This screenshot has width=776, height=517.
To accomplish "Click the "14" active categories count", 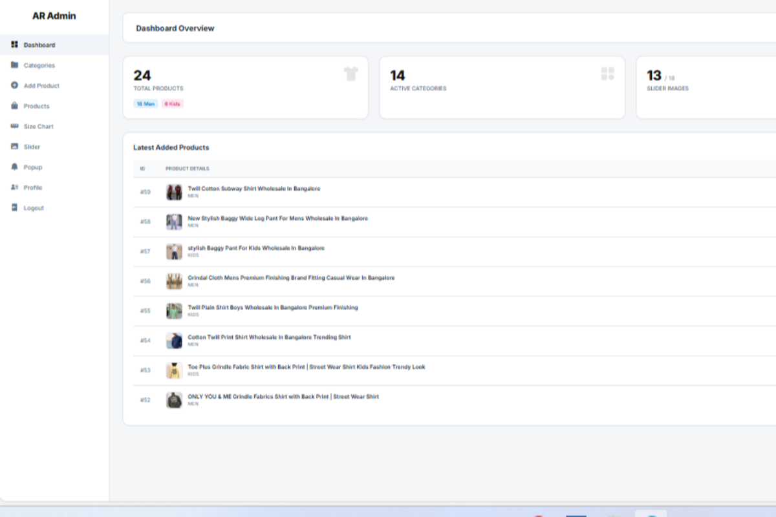I will [x=398, y=75].
